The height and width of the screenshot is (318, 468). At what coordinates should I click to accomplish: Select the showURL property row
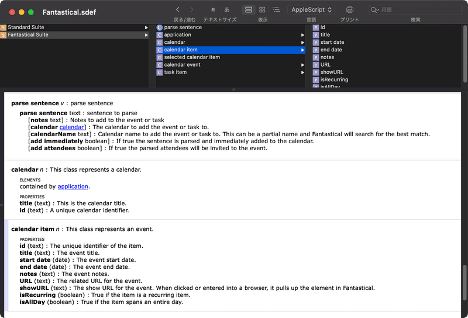tap(387, 72)
